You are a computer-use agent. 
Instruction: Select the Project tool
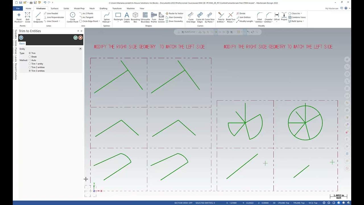pos(284,17)
